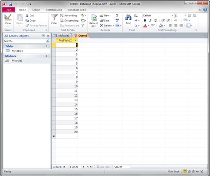The image size is (210, 176).
Task: Click the background fill color bucket
Action: click(x=161, y=26)
